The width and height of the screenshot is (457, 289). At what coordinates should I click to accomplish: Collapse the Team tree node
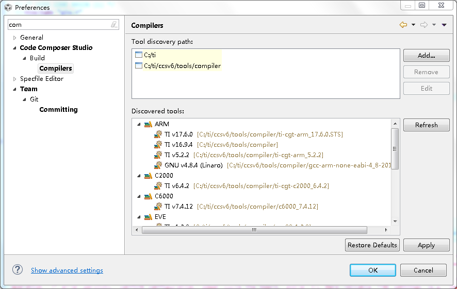pyautogui.click(x=14, y=89)
